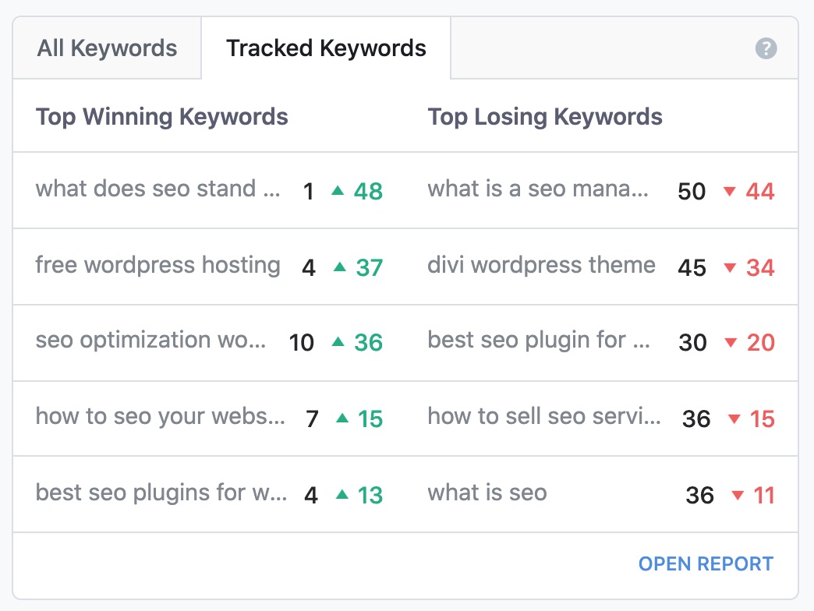Click the "Top Losing Keywords" column header
The image size is (814, 611).
[544, 116]
